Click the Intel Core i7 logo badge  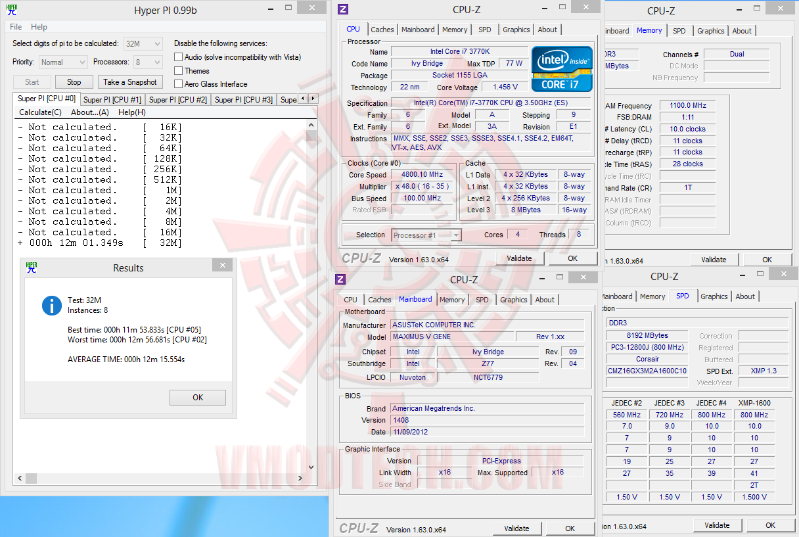point(562,68)
